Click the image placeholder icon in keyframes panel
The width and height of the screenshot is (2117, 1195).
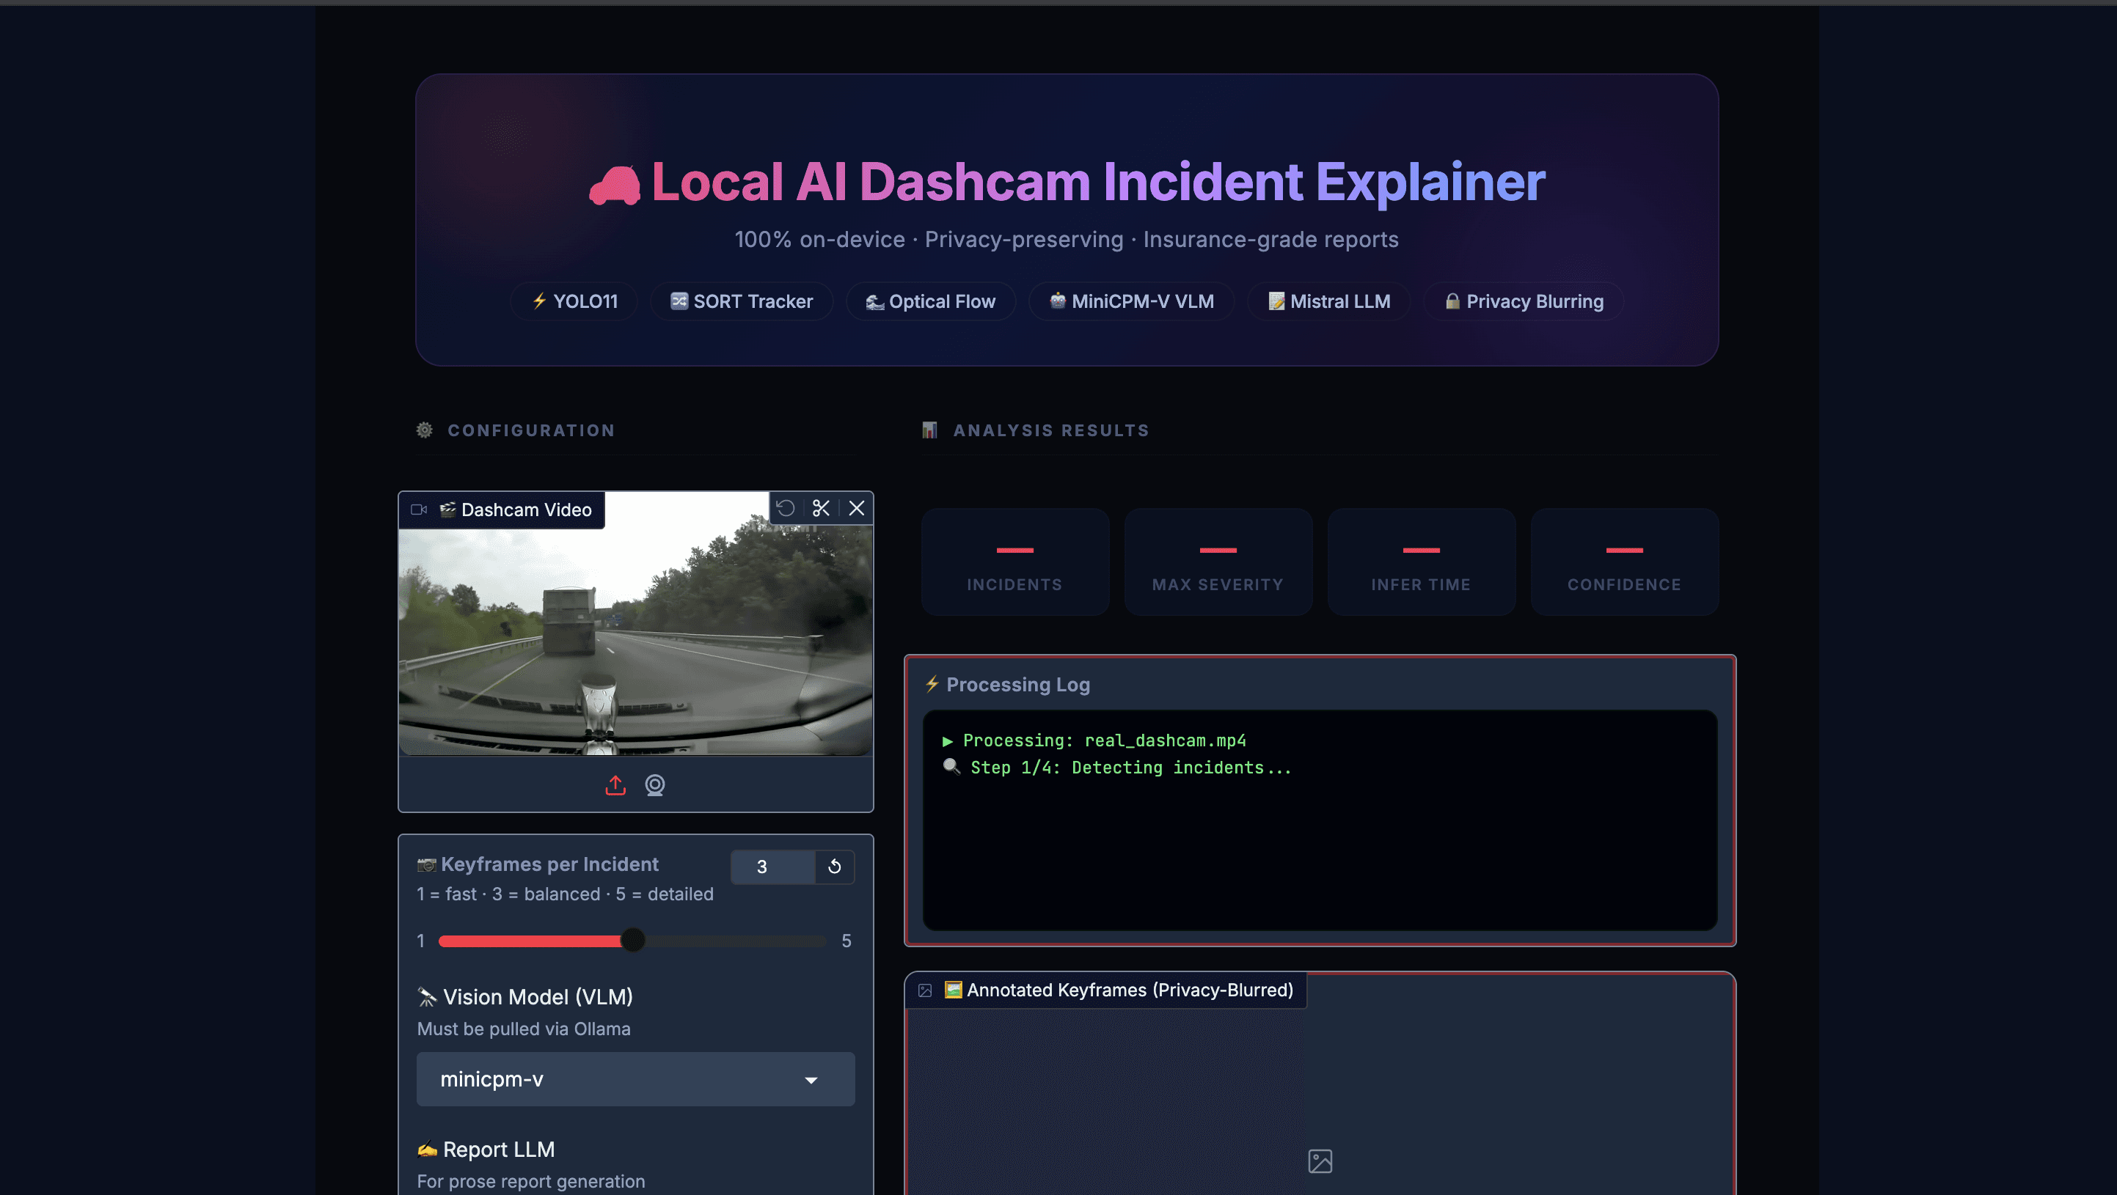click(1320, 1161)
